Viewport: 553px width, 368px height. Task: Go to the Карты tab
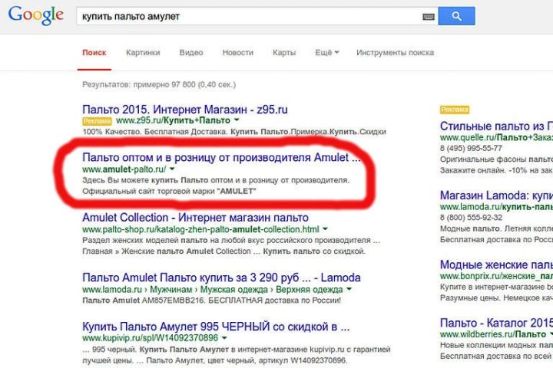[284, 53]
